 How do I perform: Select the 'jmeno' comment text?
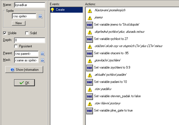(98, 17)
